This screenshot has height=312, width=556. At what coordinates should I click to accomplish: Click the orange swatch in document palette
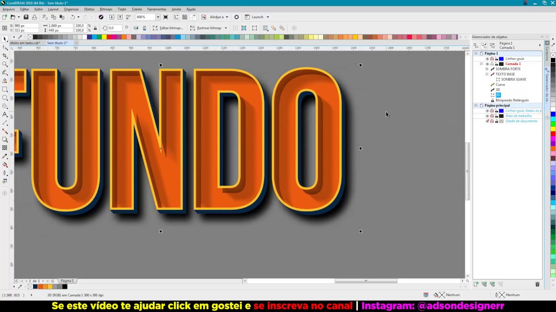tap(40, 286)
